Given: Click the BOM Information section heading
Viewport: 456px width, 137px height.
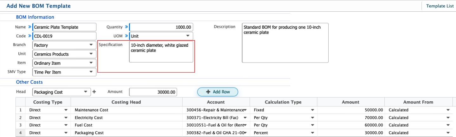Looking at the screenshot, I should (x=35, y=17).
